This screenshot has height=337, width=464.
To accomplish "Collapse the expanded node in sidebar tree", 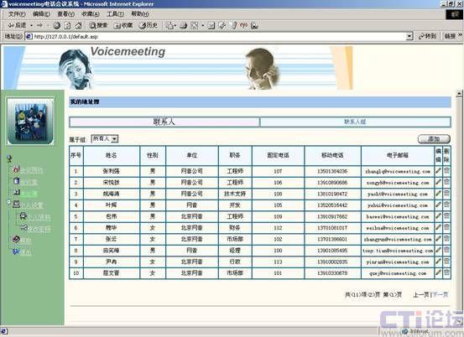I will coord(8,202).
